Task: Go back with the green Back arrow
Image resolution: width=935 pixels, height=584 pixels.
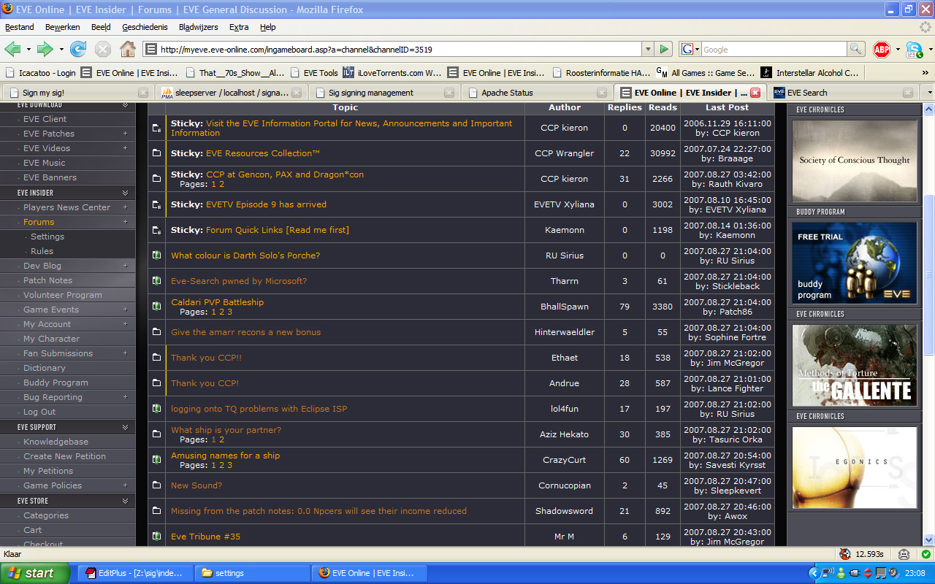Action: 12,49
